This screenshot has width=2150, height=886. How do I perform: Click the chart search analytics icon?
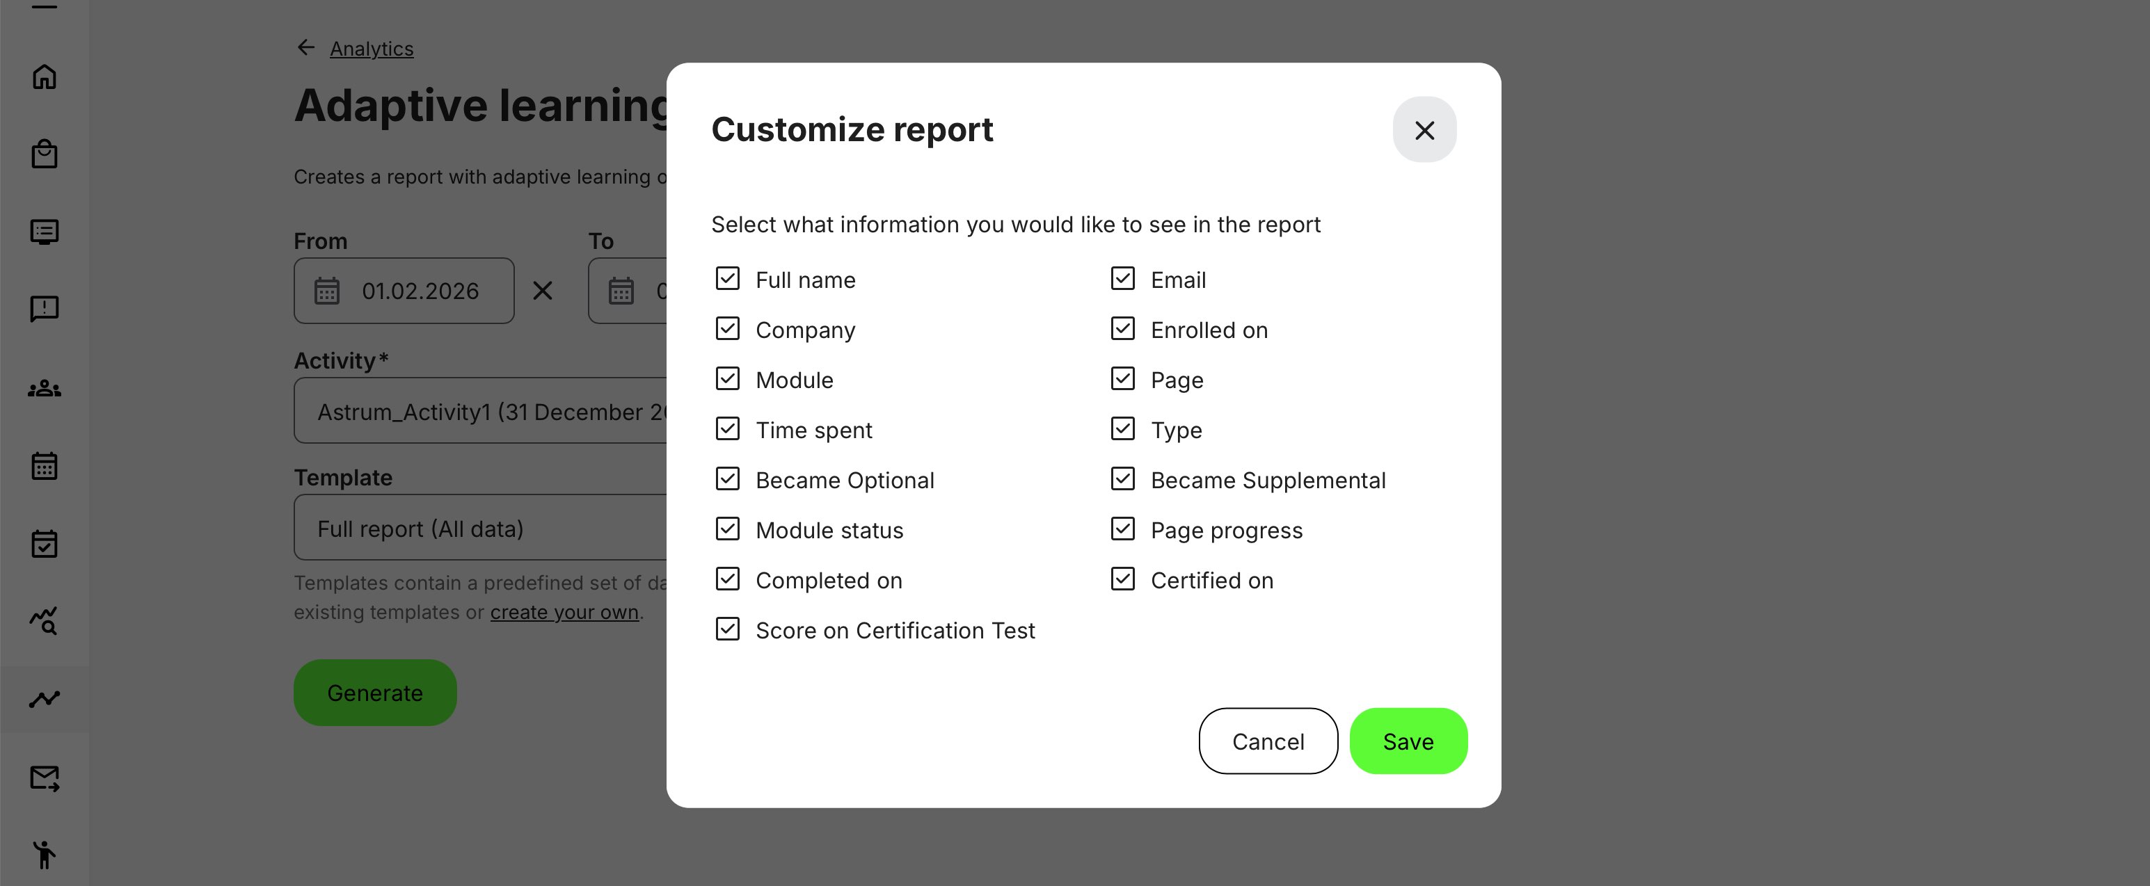45,621
